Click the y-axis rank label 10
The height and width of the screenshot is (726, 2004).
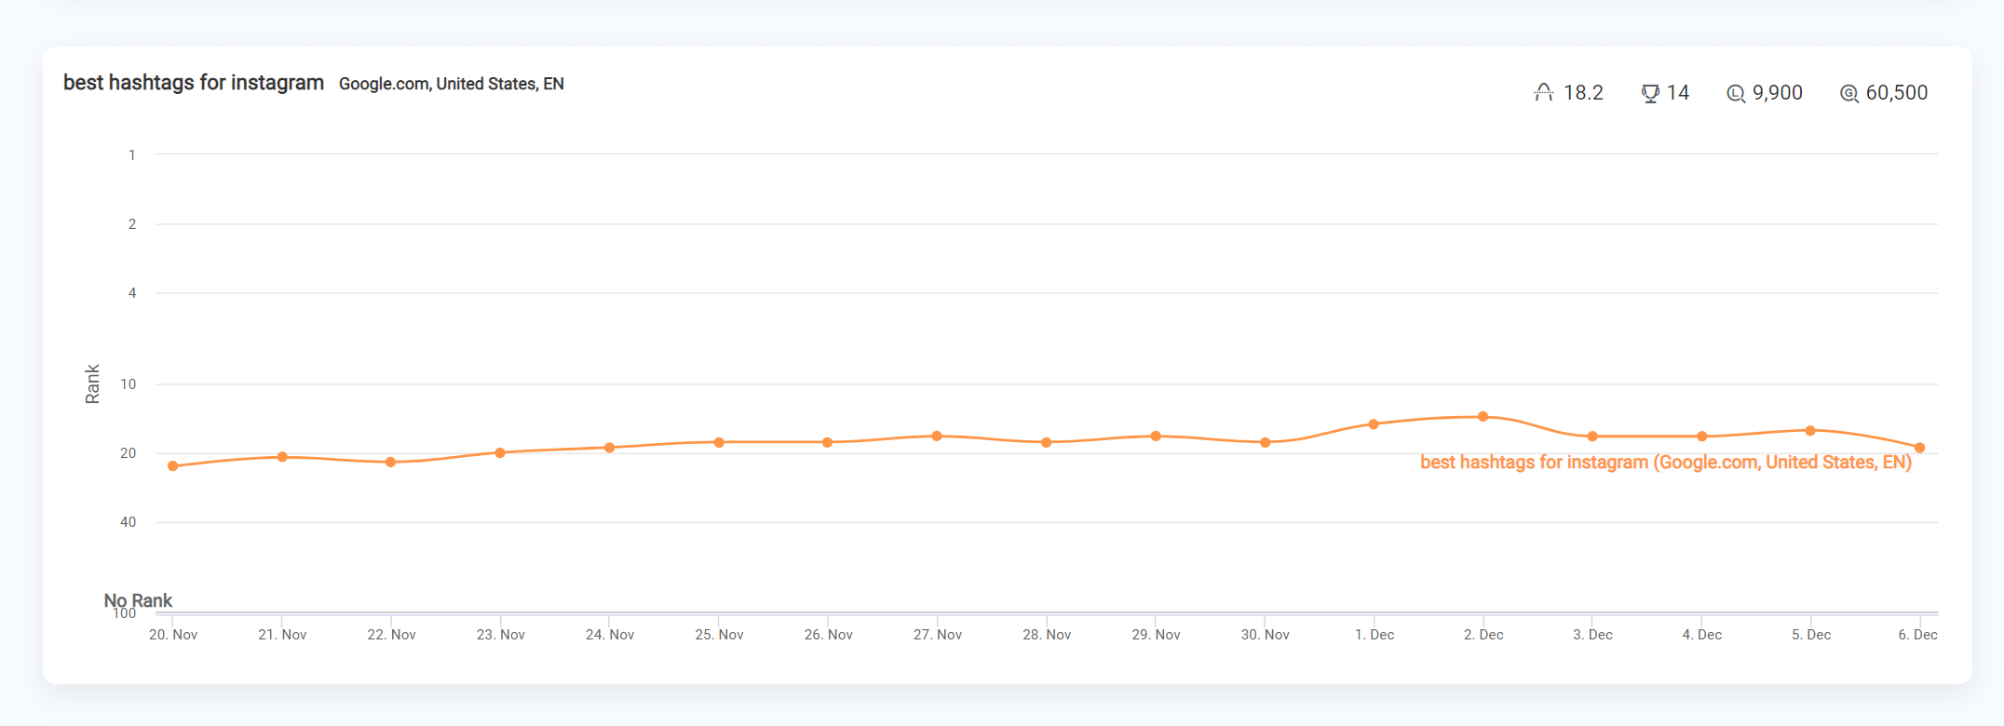click(x=129, y=384)
